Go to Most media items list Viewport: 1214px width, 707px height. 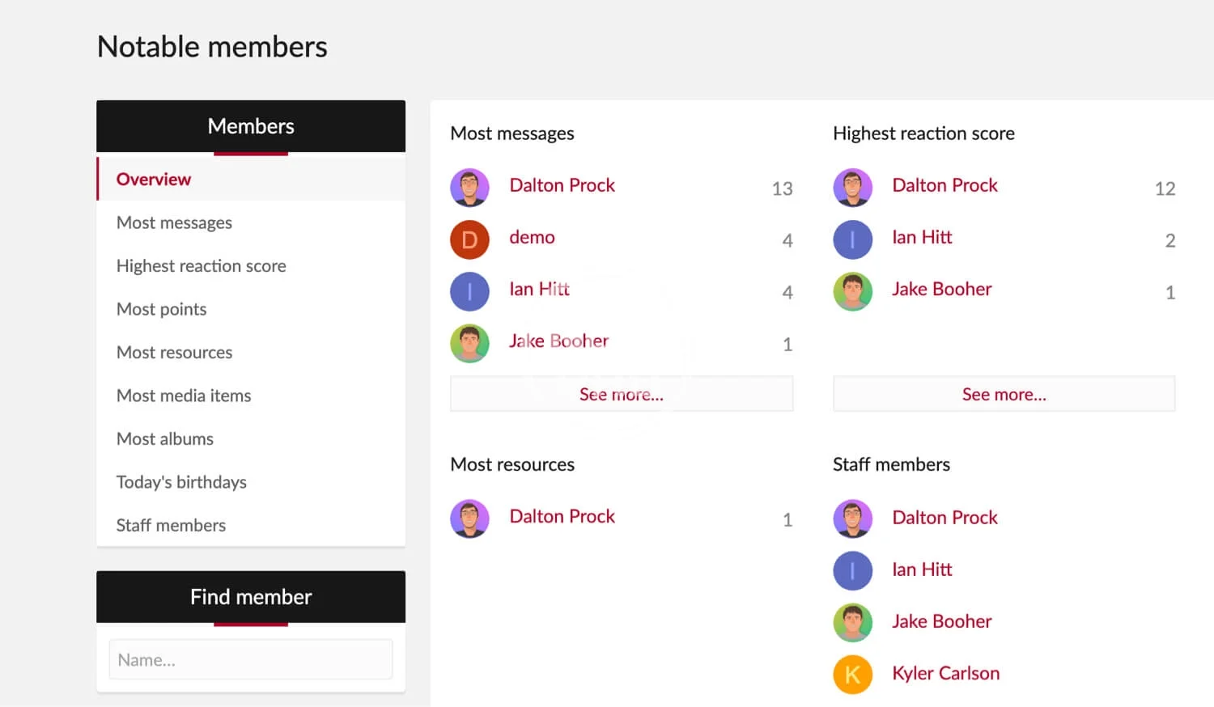(x=184, y=396)
